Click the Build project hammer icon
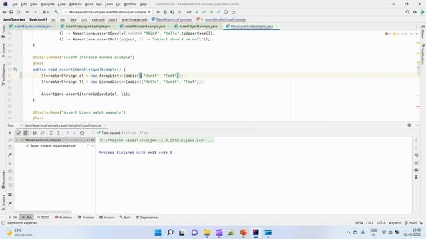 click(x=56, y=12)
